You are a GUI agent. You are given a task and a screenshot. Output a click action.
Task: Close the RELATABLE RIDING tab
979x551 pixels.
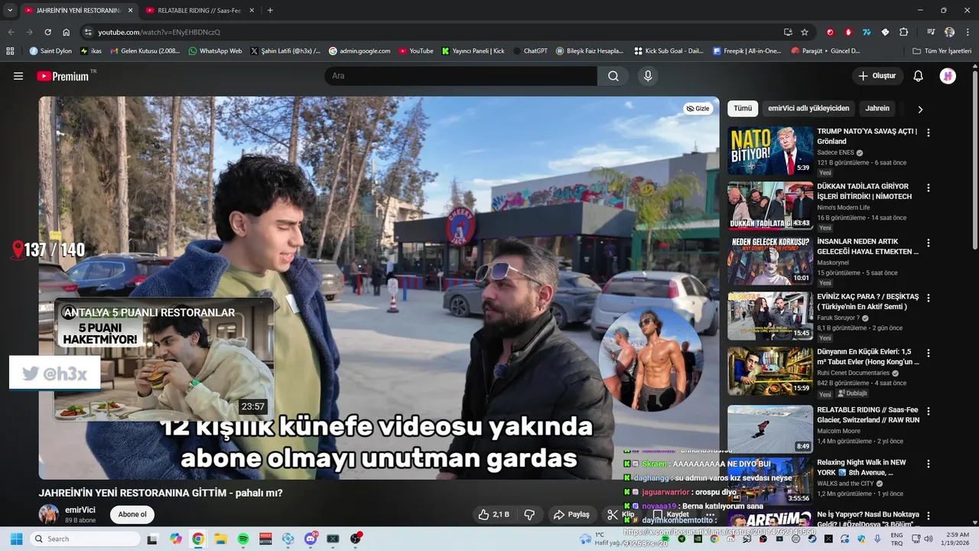(x=250, y=10)
